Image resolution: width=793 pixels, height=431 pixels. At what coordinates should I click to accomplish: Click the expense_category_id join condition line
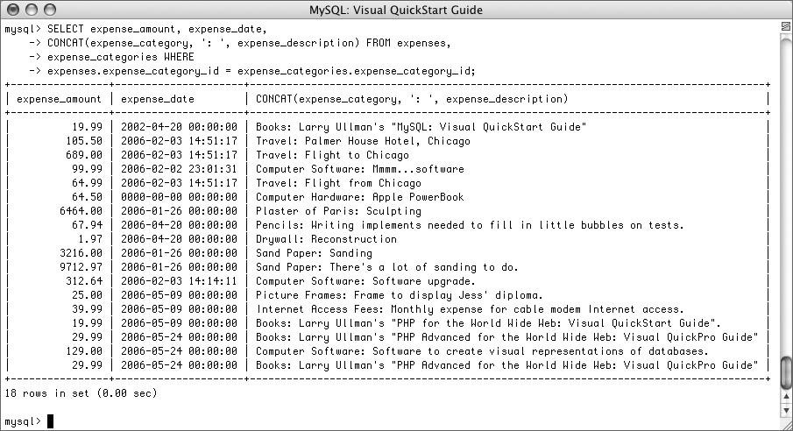click(x=261, y=71)
